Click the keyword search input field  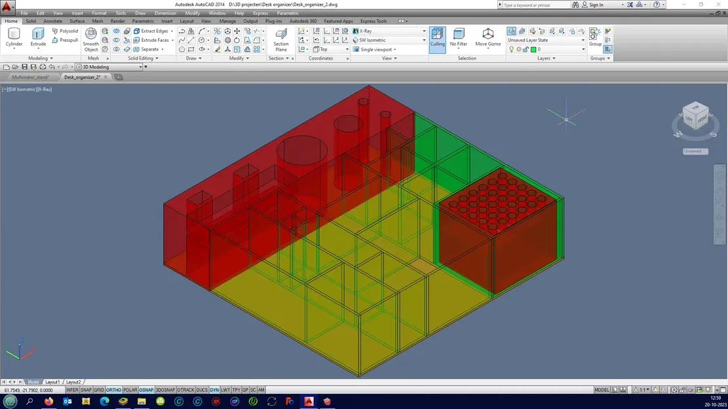point(536,5)
